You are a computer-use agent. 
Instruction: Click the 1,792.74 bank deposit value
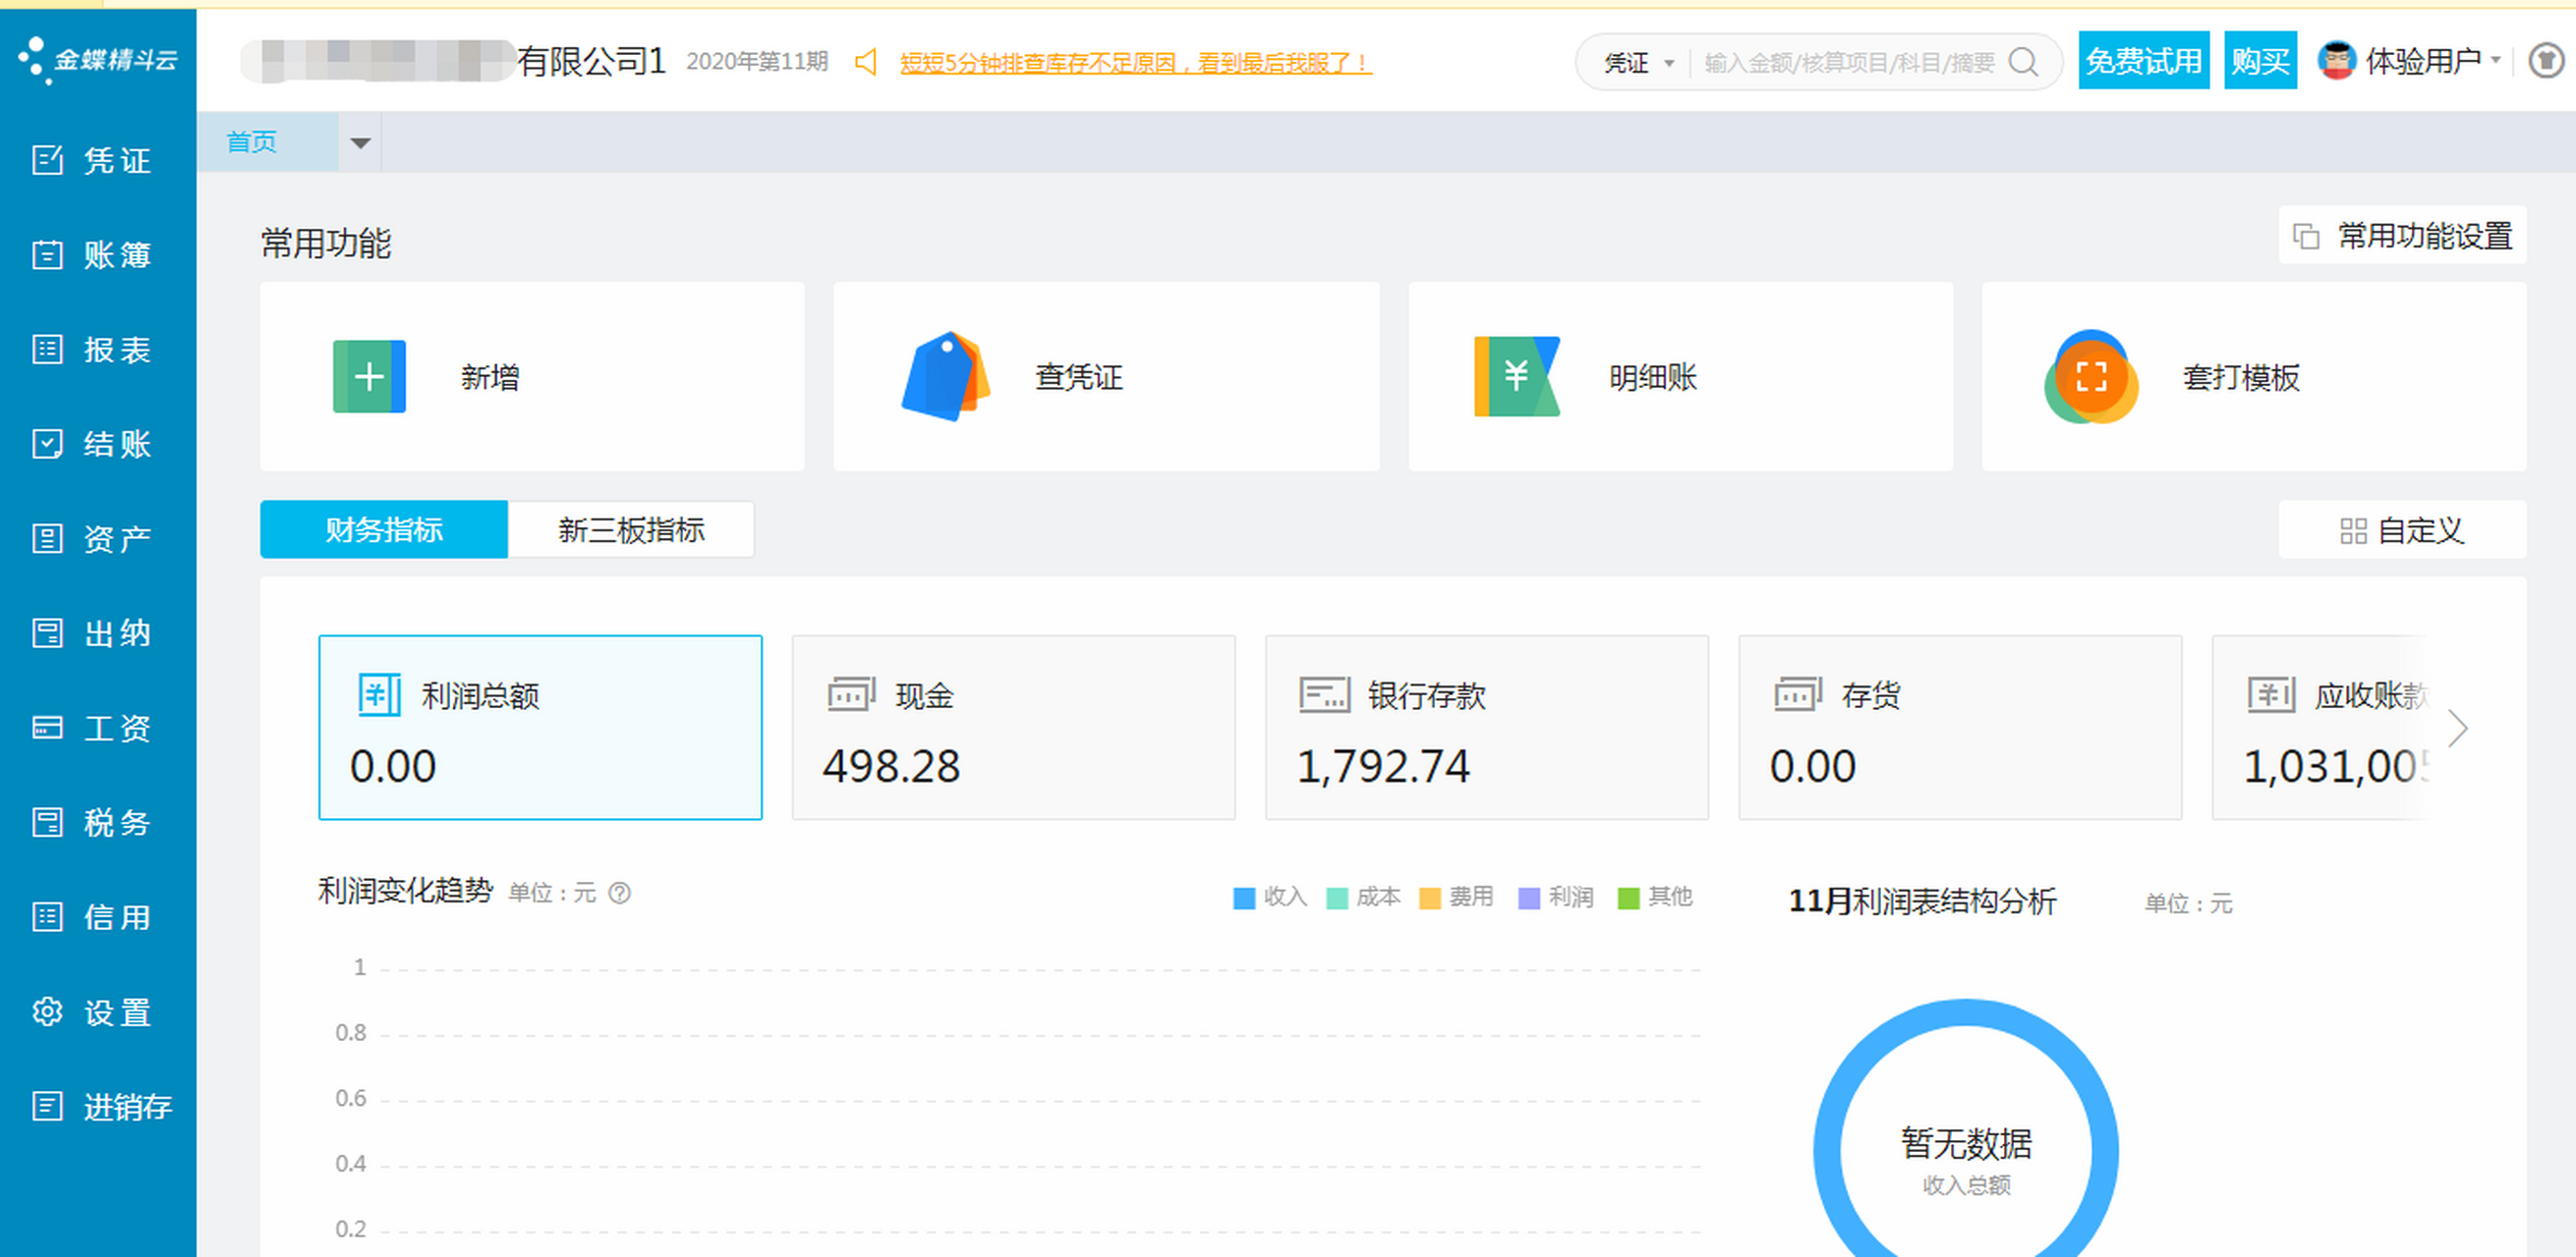(x=1383, y=766)
